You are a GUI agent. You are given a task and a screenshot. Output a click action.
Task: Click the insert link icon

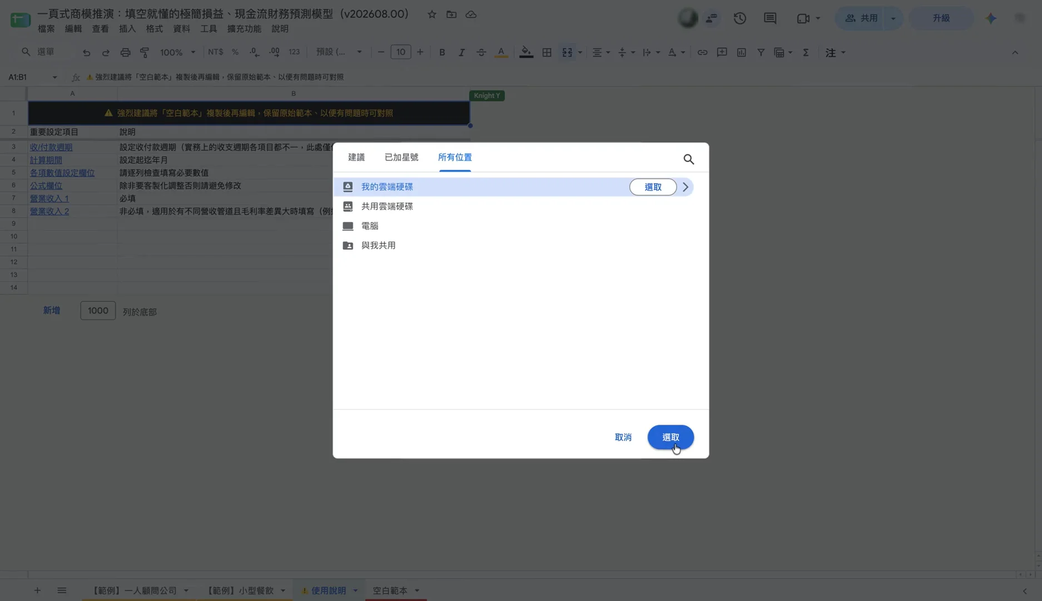[702, 52]
